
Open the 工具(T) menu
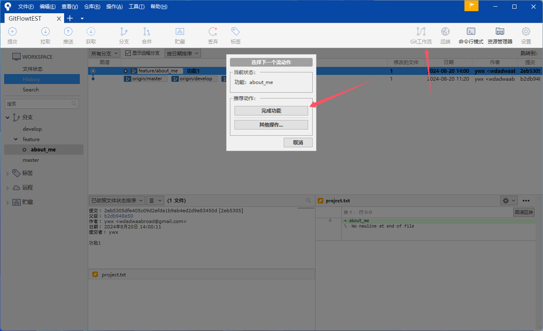(x=136, y=7)
